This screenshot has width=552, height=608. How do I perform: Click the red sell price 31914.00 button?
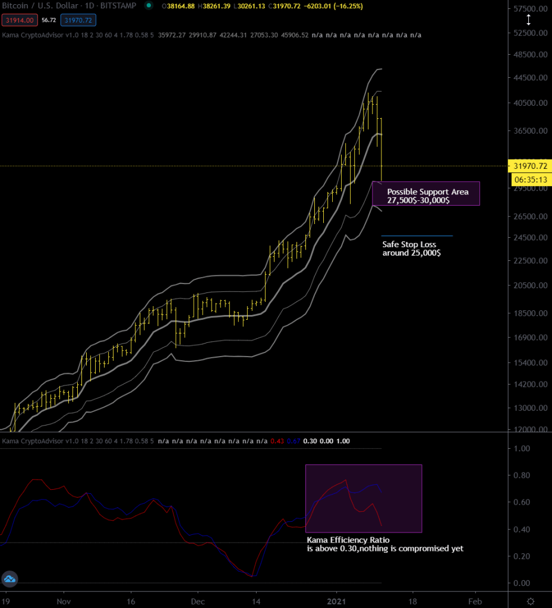click(x=20, y=20)
